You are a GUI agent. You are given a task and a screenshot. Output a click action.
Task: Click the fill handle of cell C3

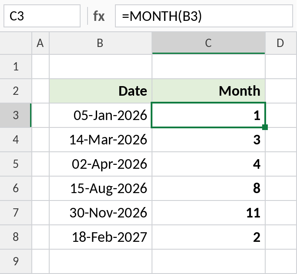[265, 127]
